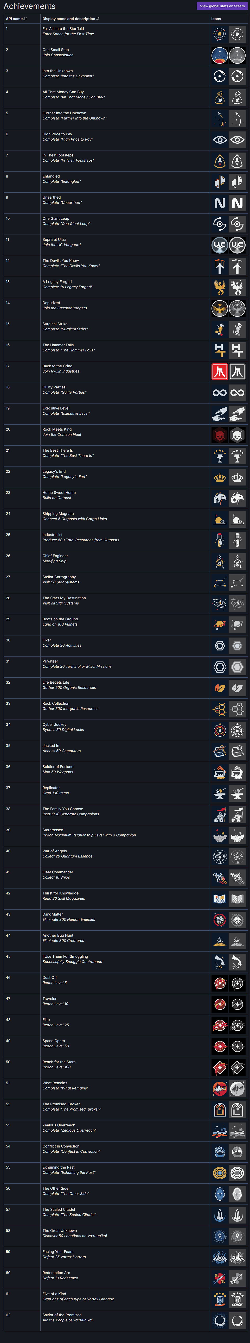The width and height of the screenshot is (250, 1343).
Task: Click colored trophy icon for The Best There Is
Action: 220,456
